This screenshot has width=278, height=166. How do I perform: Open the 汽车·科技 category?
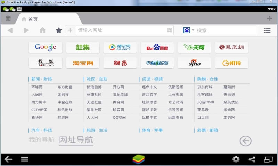[x=42, y=130]
